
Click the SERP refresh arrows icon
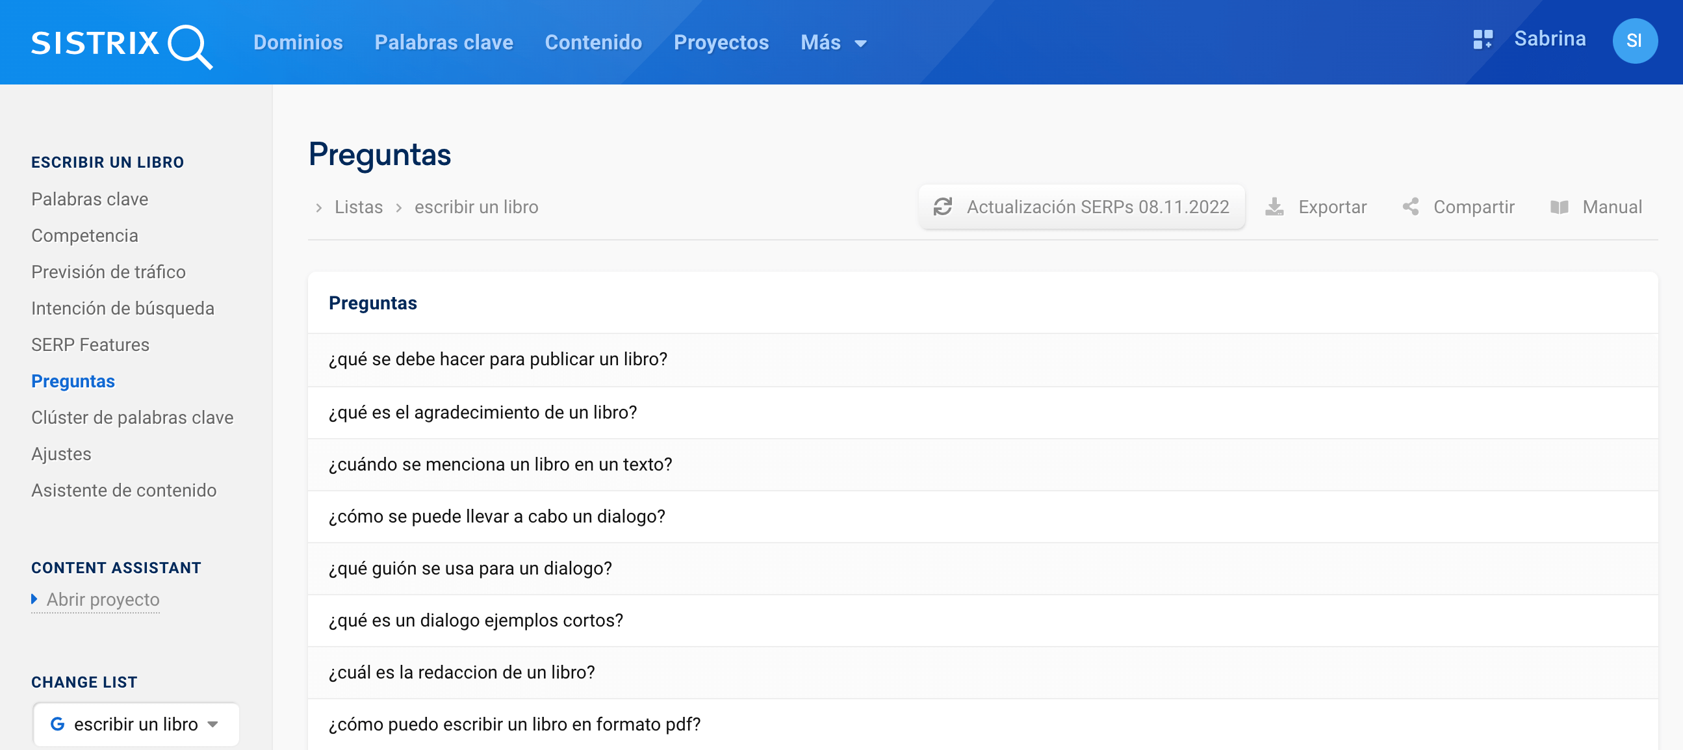(x=942, y=207)
